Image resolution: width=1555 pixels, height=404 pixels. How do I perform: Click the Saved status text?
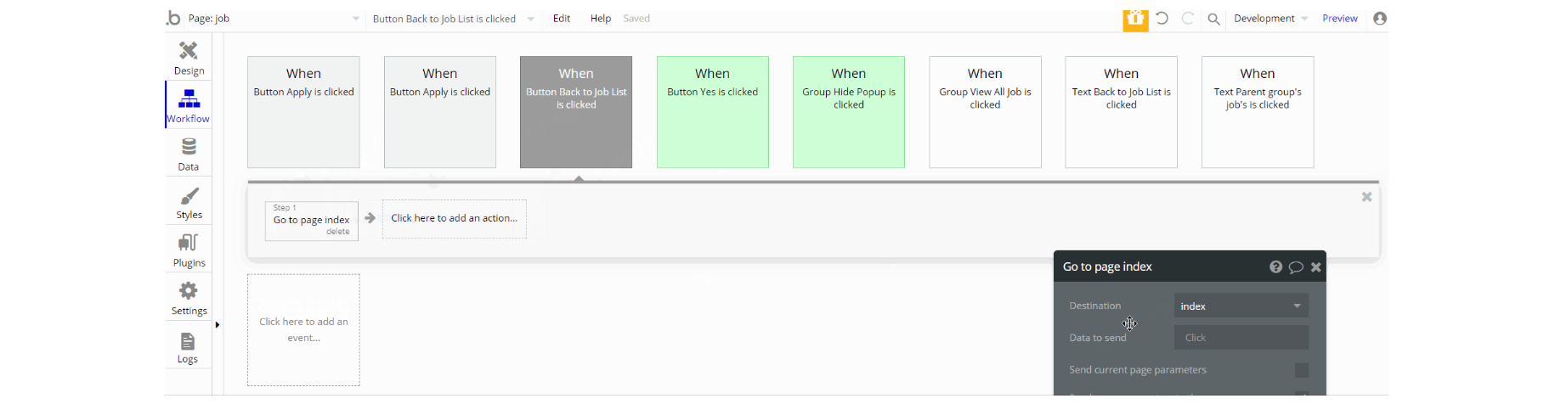[x=636, y=19]
